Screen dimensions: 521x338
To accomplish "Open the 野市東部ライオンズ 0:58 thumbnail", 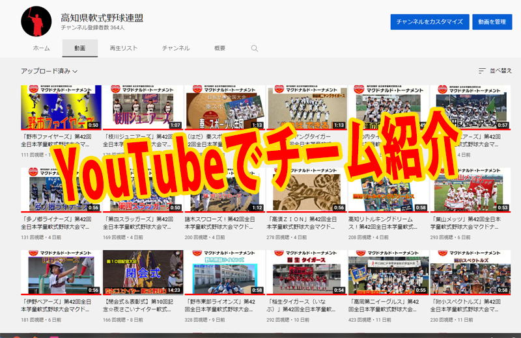I will point(225,272).
